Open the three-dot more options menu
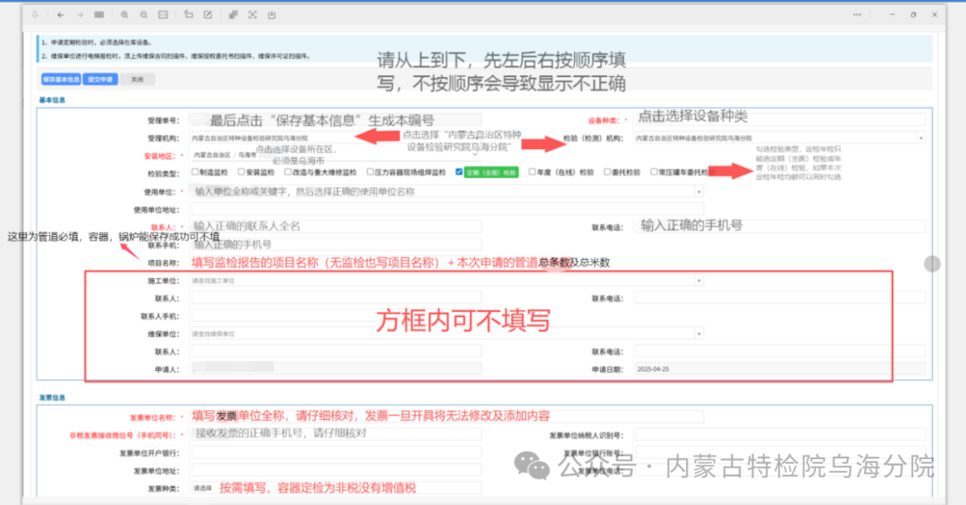The image size is (966, 505). (857, 15)
